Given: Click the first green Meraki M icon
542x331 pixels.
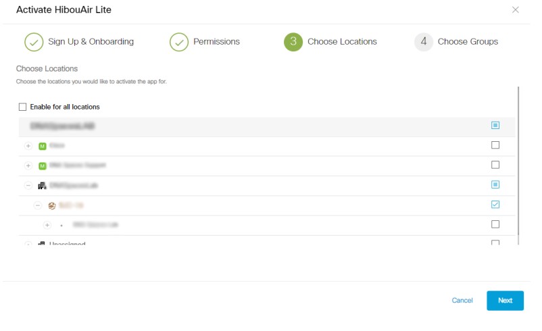Looking at the screenshot, I should tap(42, 146).
